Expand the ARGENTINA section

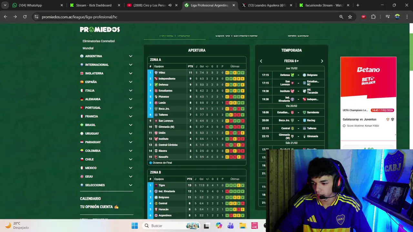click(106, 56)
